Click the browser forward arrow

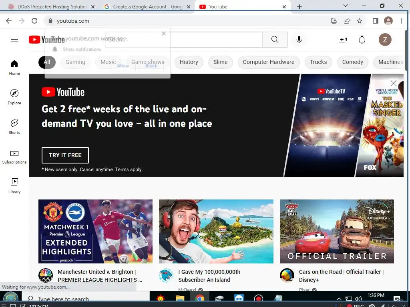click(22, 21)
